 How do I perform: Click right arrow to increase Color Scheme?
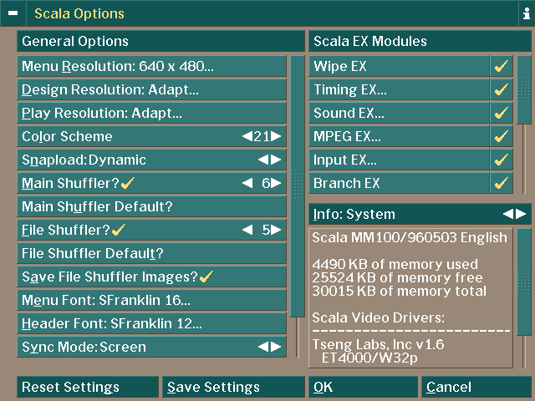[x=277, y=136]
